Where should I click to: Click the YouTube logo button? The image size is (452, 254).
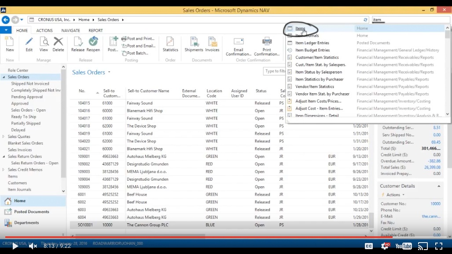(404, 246)
